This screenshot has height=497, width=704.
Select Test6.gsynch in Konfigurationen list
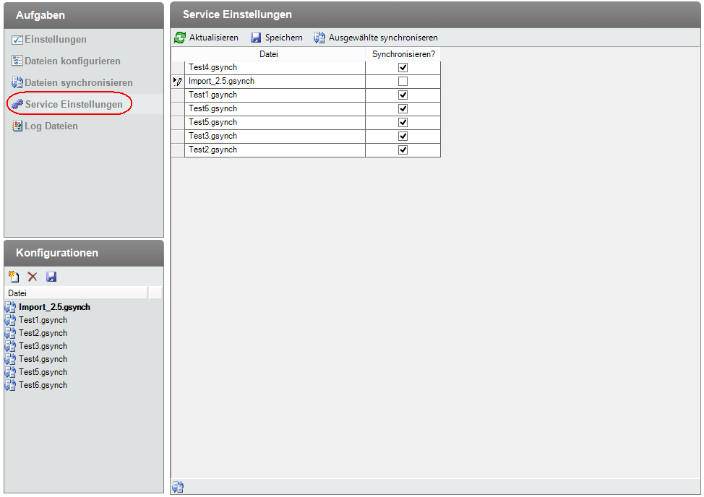point(43,385)
